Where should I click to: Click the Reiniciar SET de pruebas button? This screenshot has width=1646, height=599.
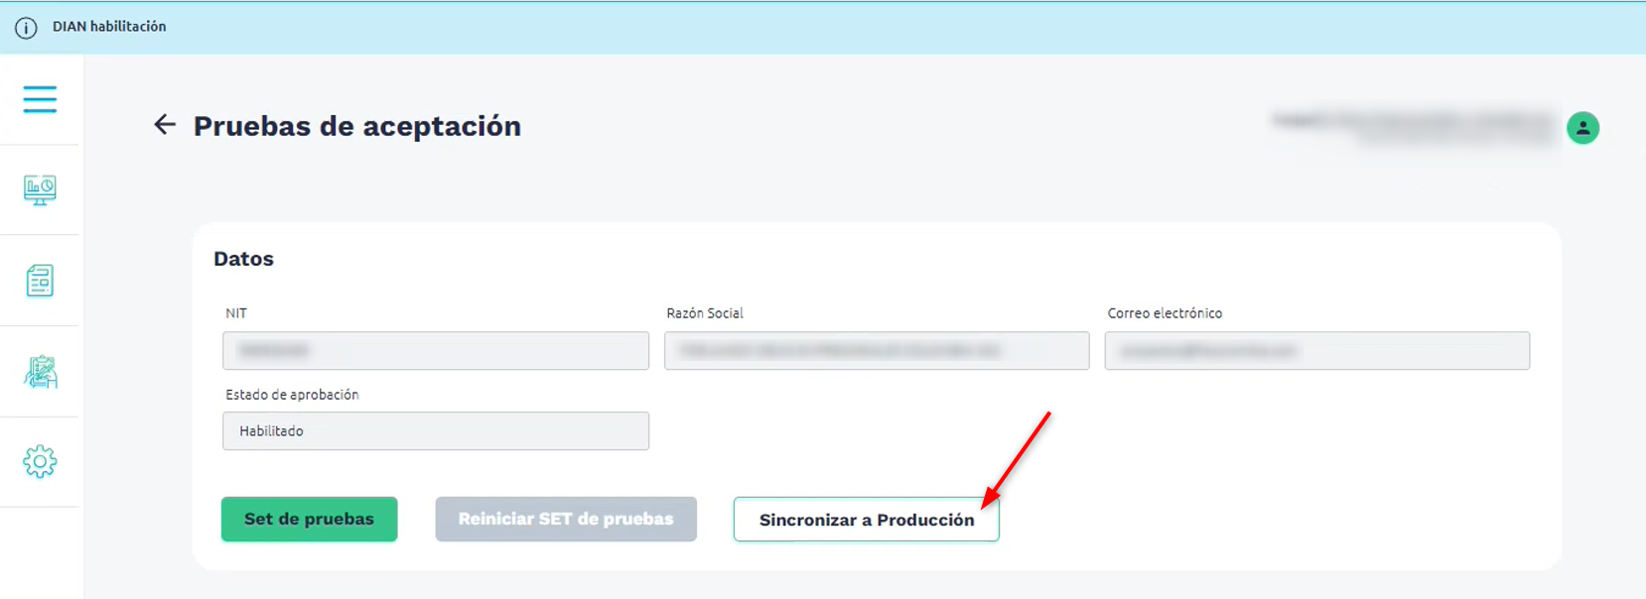point(566,519)
